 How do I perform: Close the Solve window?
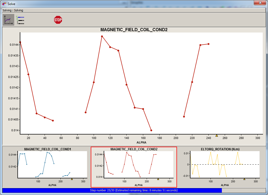point(260,3)
